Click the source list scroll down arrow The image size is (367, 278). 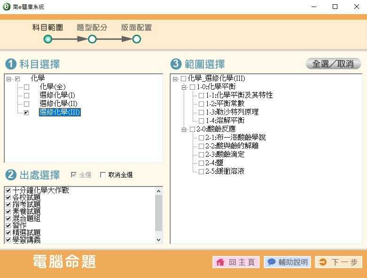coord(158,239)
